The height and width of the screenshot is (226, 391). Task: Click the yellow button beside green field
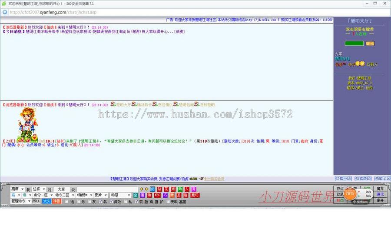370,43
